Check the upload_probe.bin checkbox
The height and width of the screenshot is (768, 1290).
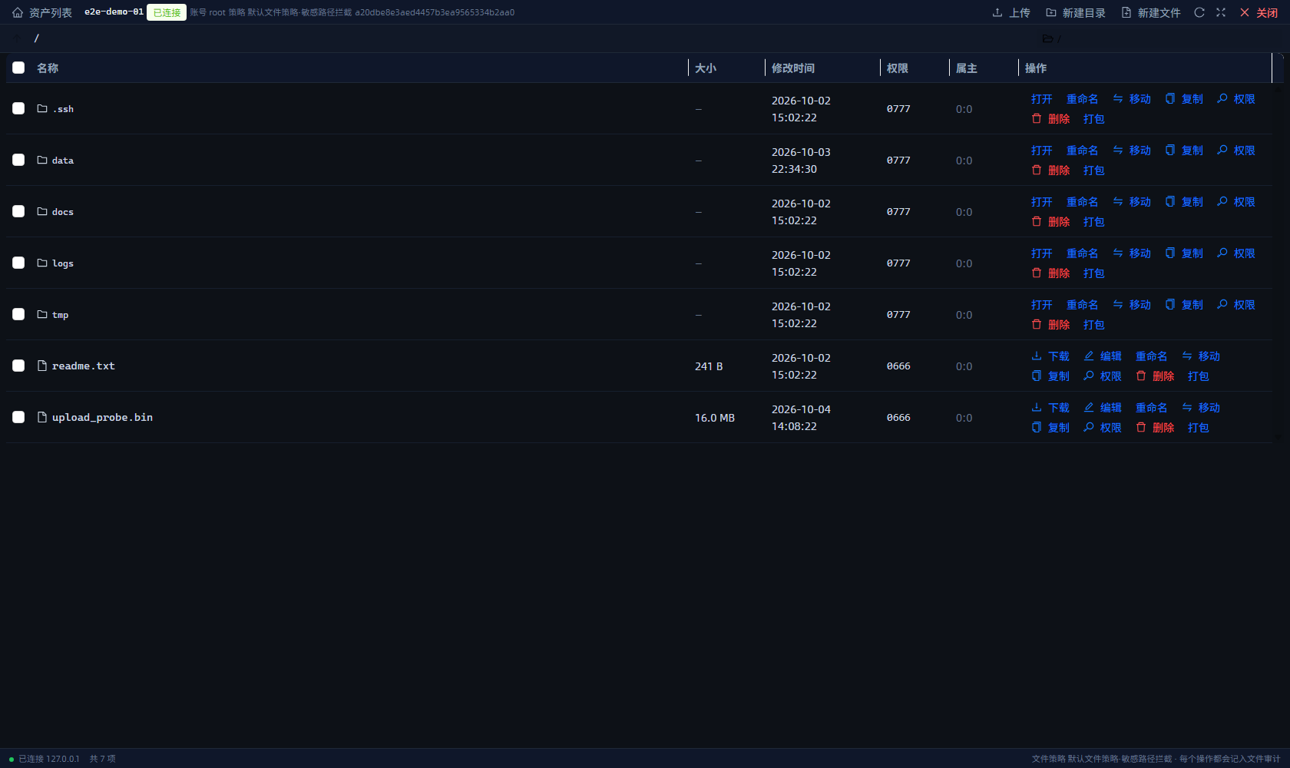(18, 417)
